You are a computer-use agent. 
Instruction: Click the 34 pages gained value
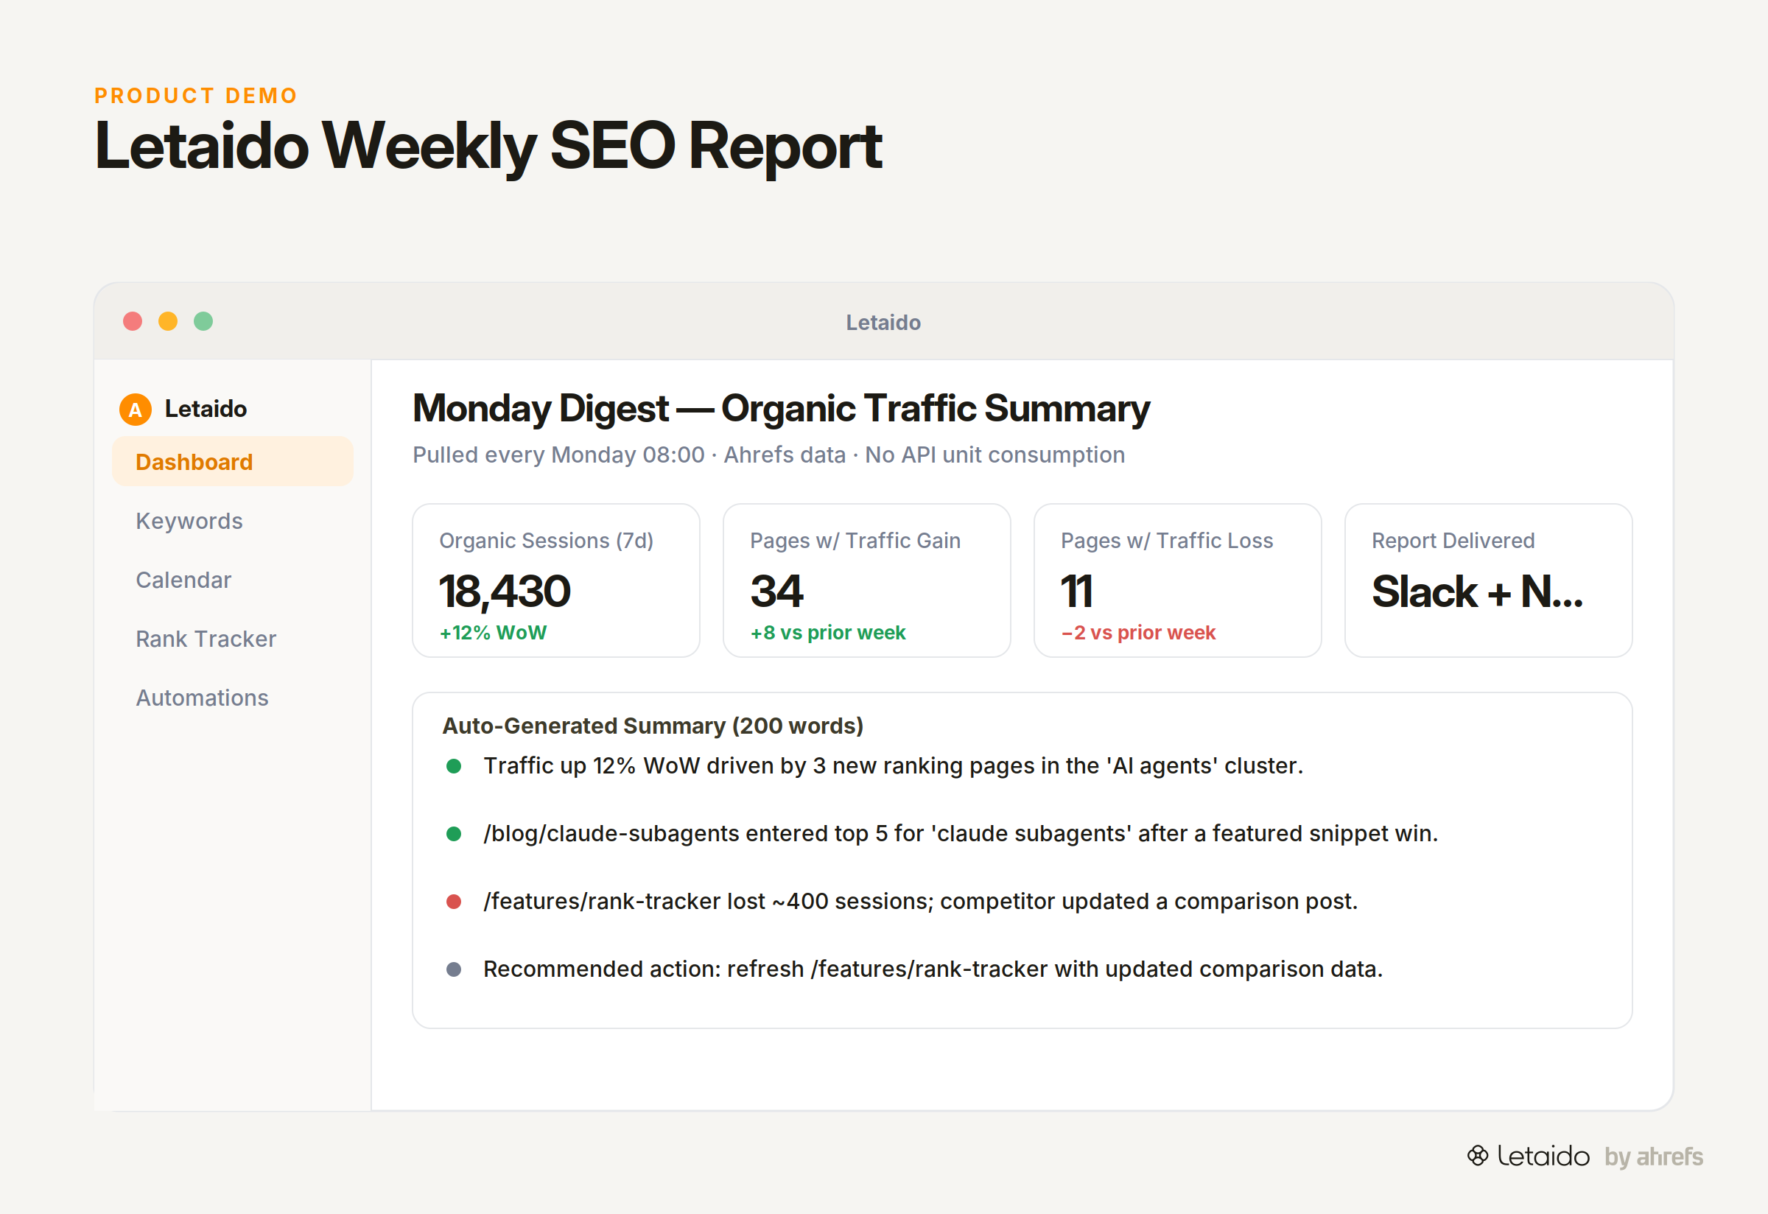(776, 591)
